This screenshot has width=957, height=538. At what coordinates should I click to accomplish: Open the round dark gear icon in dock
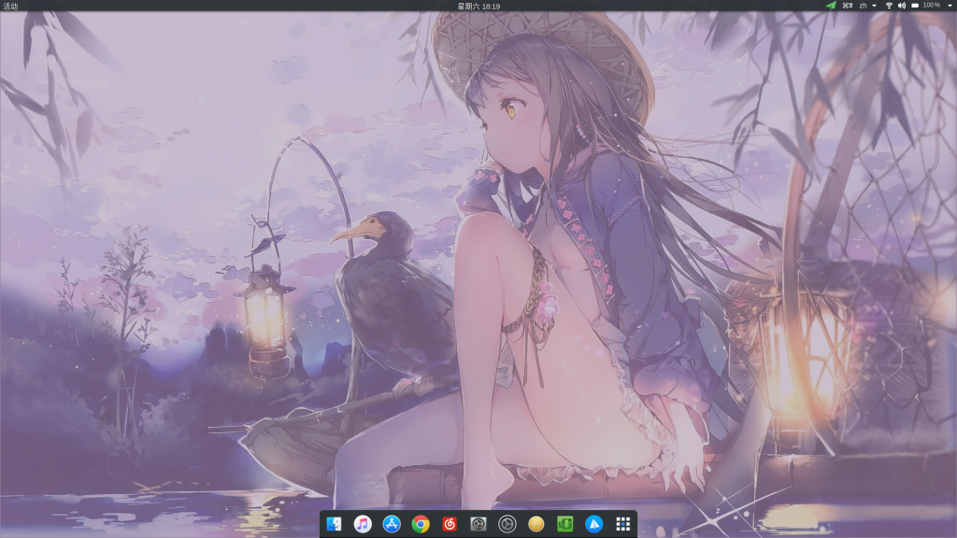[x=507, y=524]
